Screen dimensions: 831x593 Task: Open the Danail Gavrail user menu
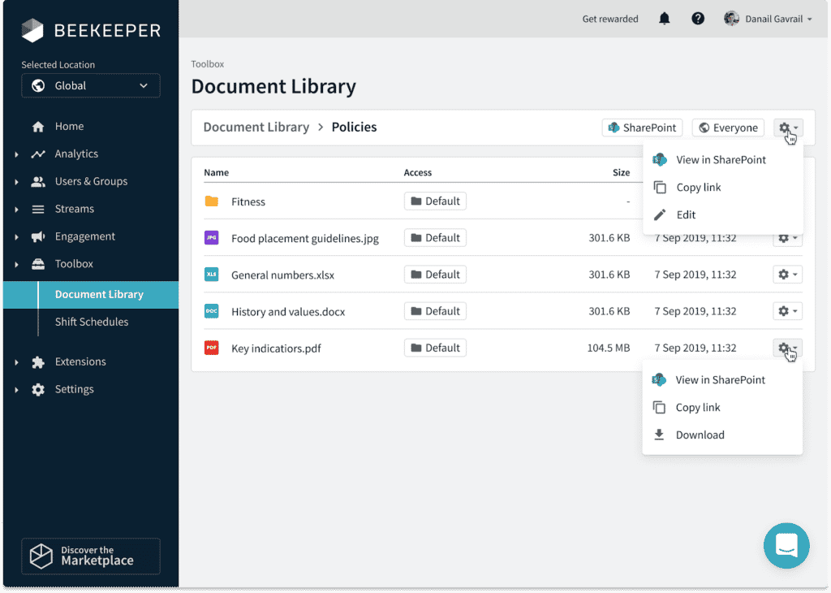768,19
